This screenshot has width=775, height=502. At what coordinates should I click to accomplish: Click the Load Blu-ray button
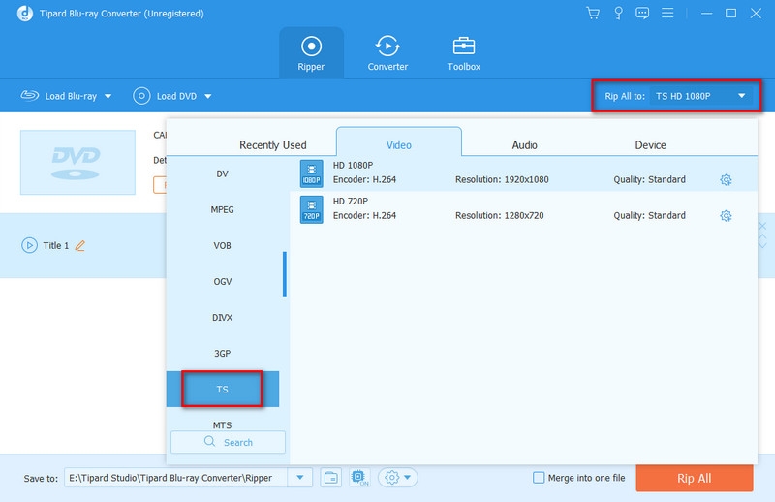59,96
